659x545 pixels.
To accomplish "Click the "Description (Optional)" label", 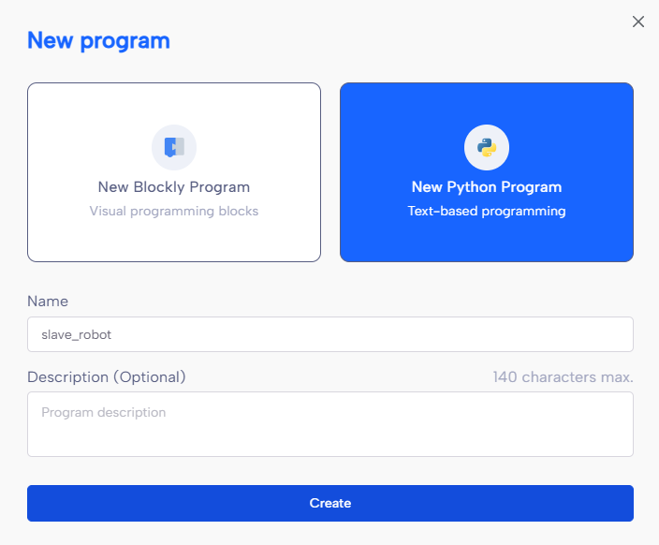I will tap(107, 377).
